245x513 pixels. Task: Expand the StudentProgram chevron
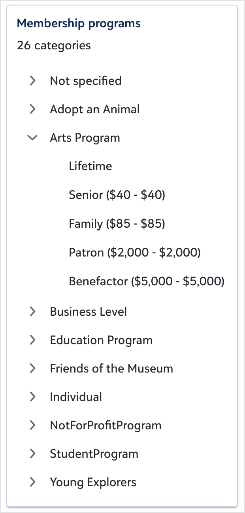pos(33,454)
